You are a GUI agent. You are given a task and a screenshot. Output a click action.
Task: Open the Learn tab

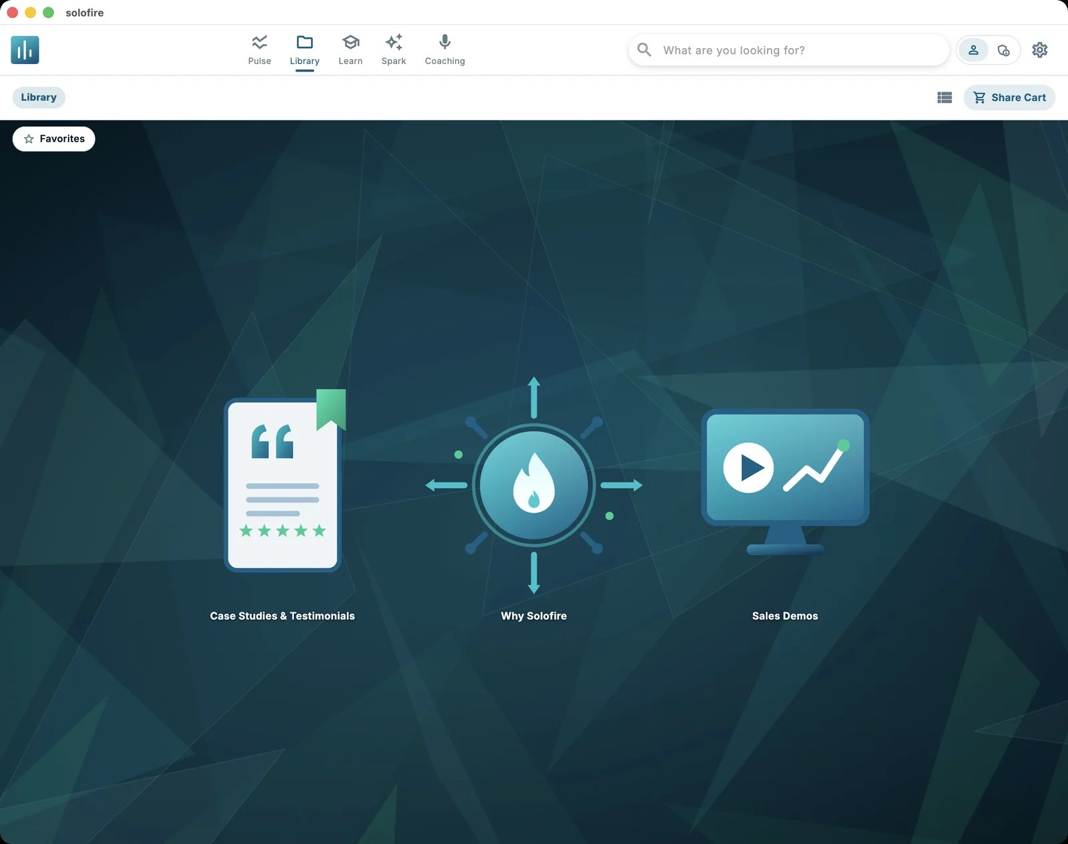click(x=350, y=50)
